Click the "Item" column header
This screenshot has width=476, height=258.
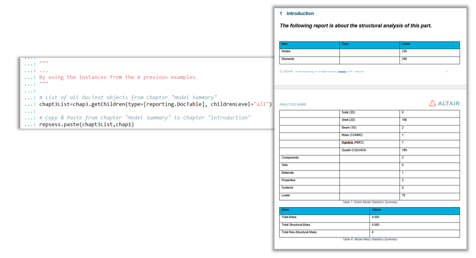[285, 44]
